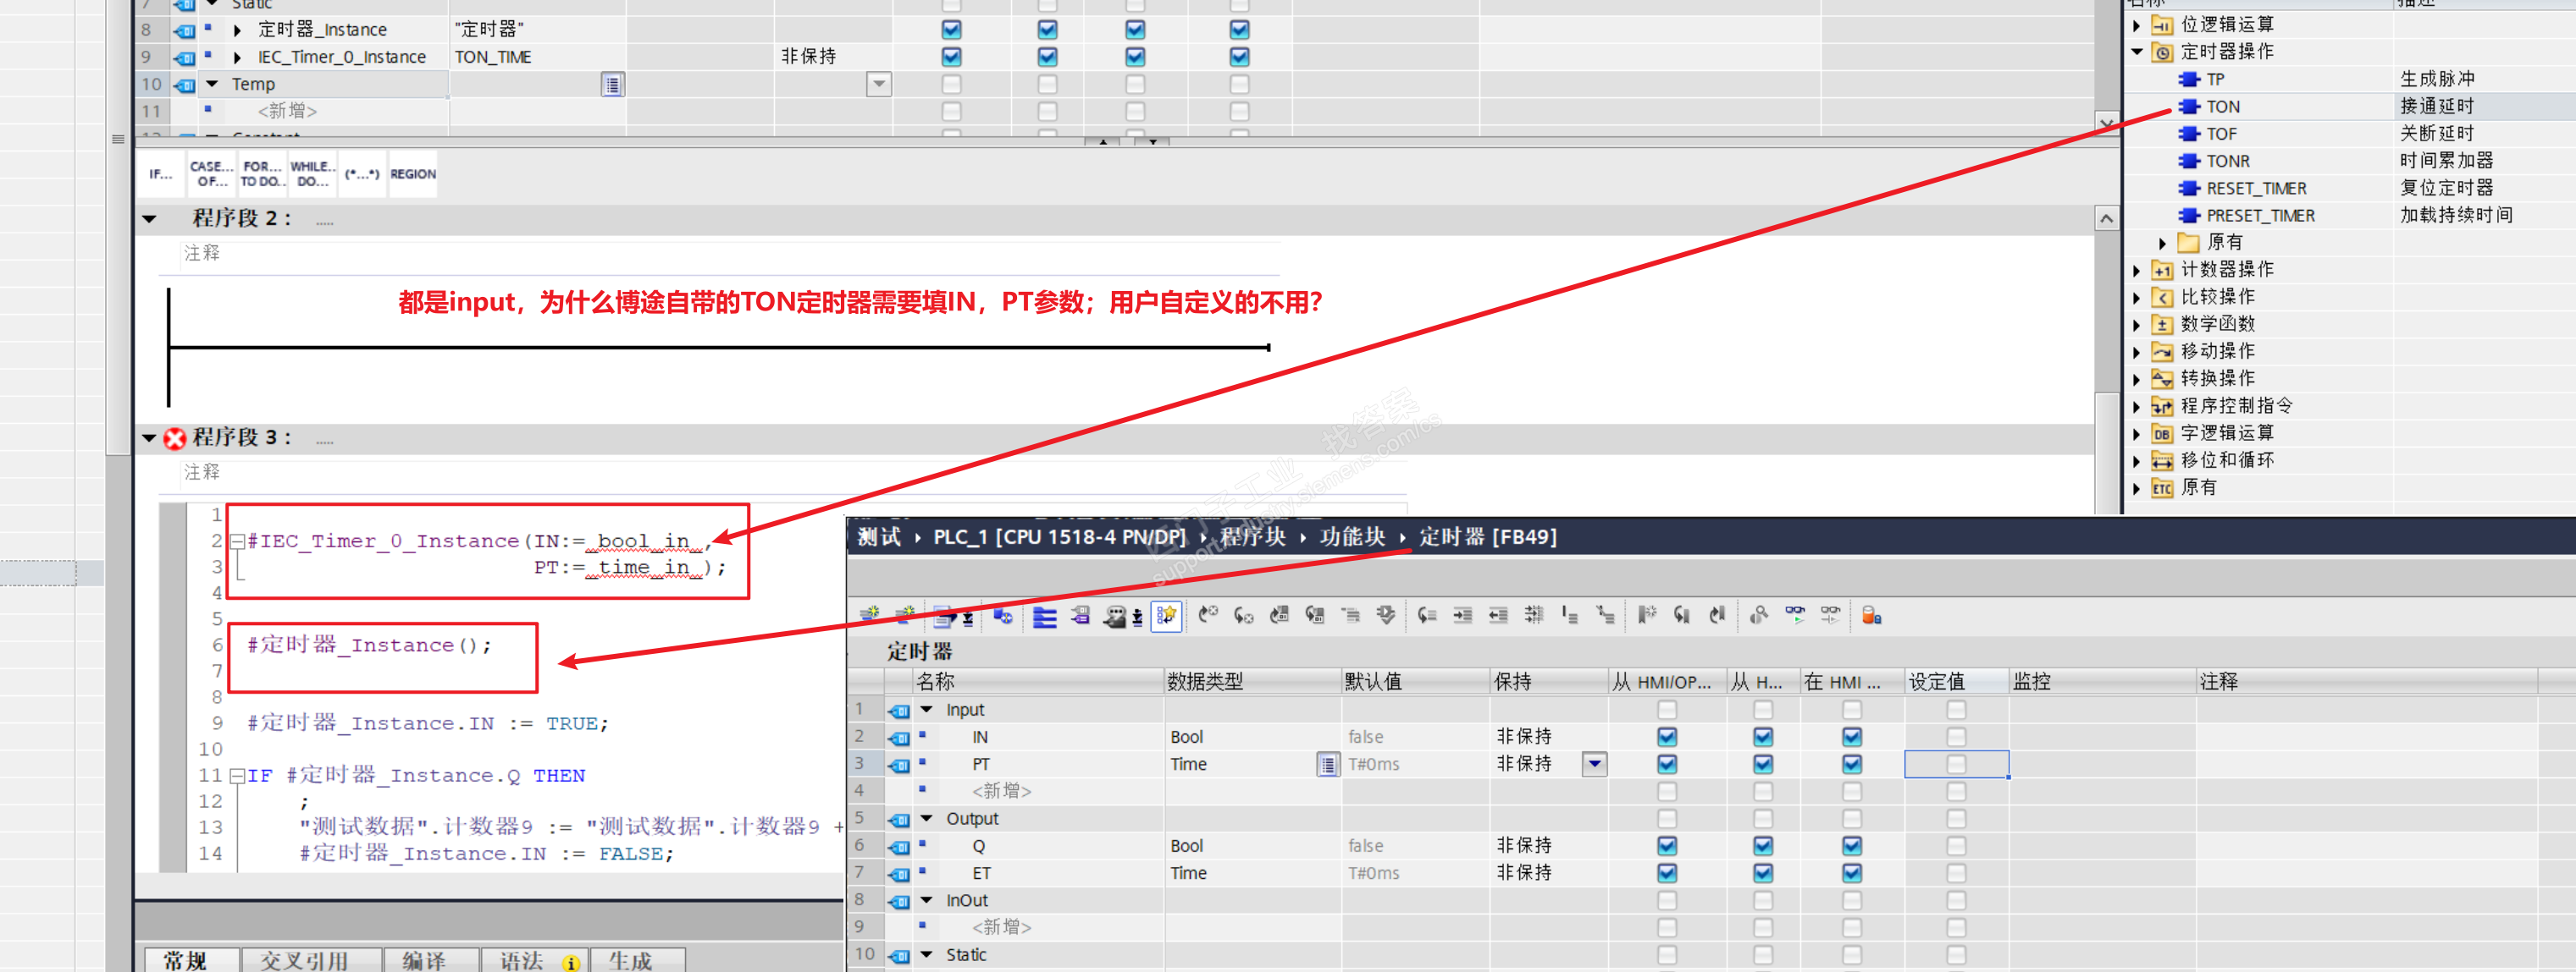Image resolution: width=2576 pixels, height=972 pixels.
Task: Collapse the Output section in 定时器 interface
Action: (927, 819)
